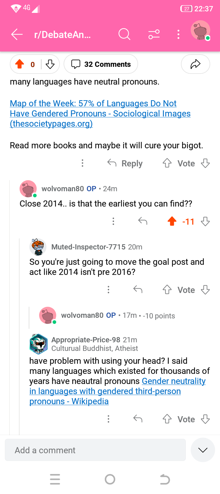Reply to the top comment
220x494 pixels.
(125, 163)
